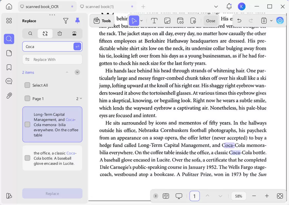Click the 58% zoom level control
The height and width of the screenshot is (205, 289).
(238, 196)
